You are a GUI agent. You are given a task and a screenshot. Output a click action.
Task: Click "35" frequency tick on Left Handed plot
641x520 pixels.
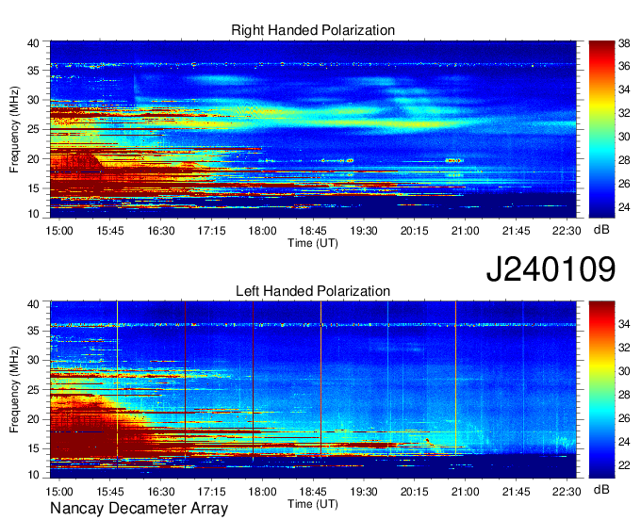33,332
